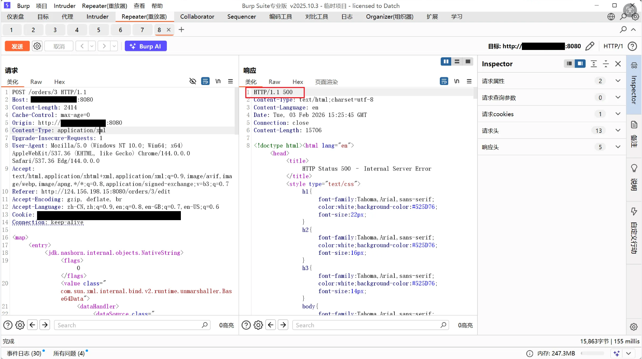Click the response pane vertical scrollbar
The image size is (642, 359).
coord(475,94)
